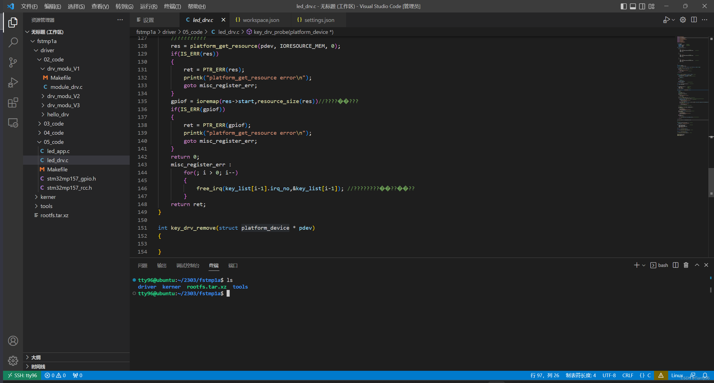
Task: Click forwarded ports status item
Action: pyautogui.click(x=77, y=376)
